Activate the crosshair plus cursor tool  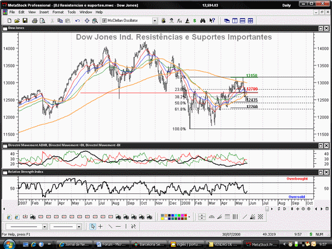(101, 227)
